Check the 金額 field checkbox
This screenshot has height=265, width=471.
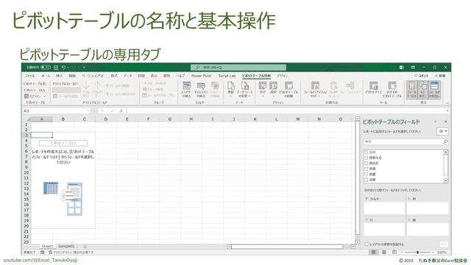tap(366, 180)
